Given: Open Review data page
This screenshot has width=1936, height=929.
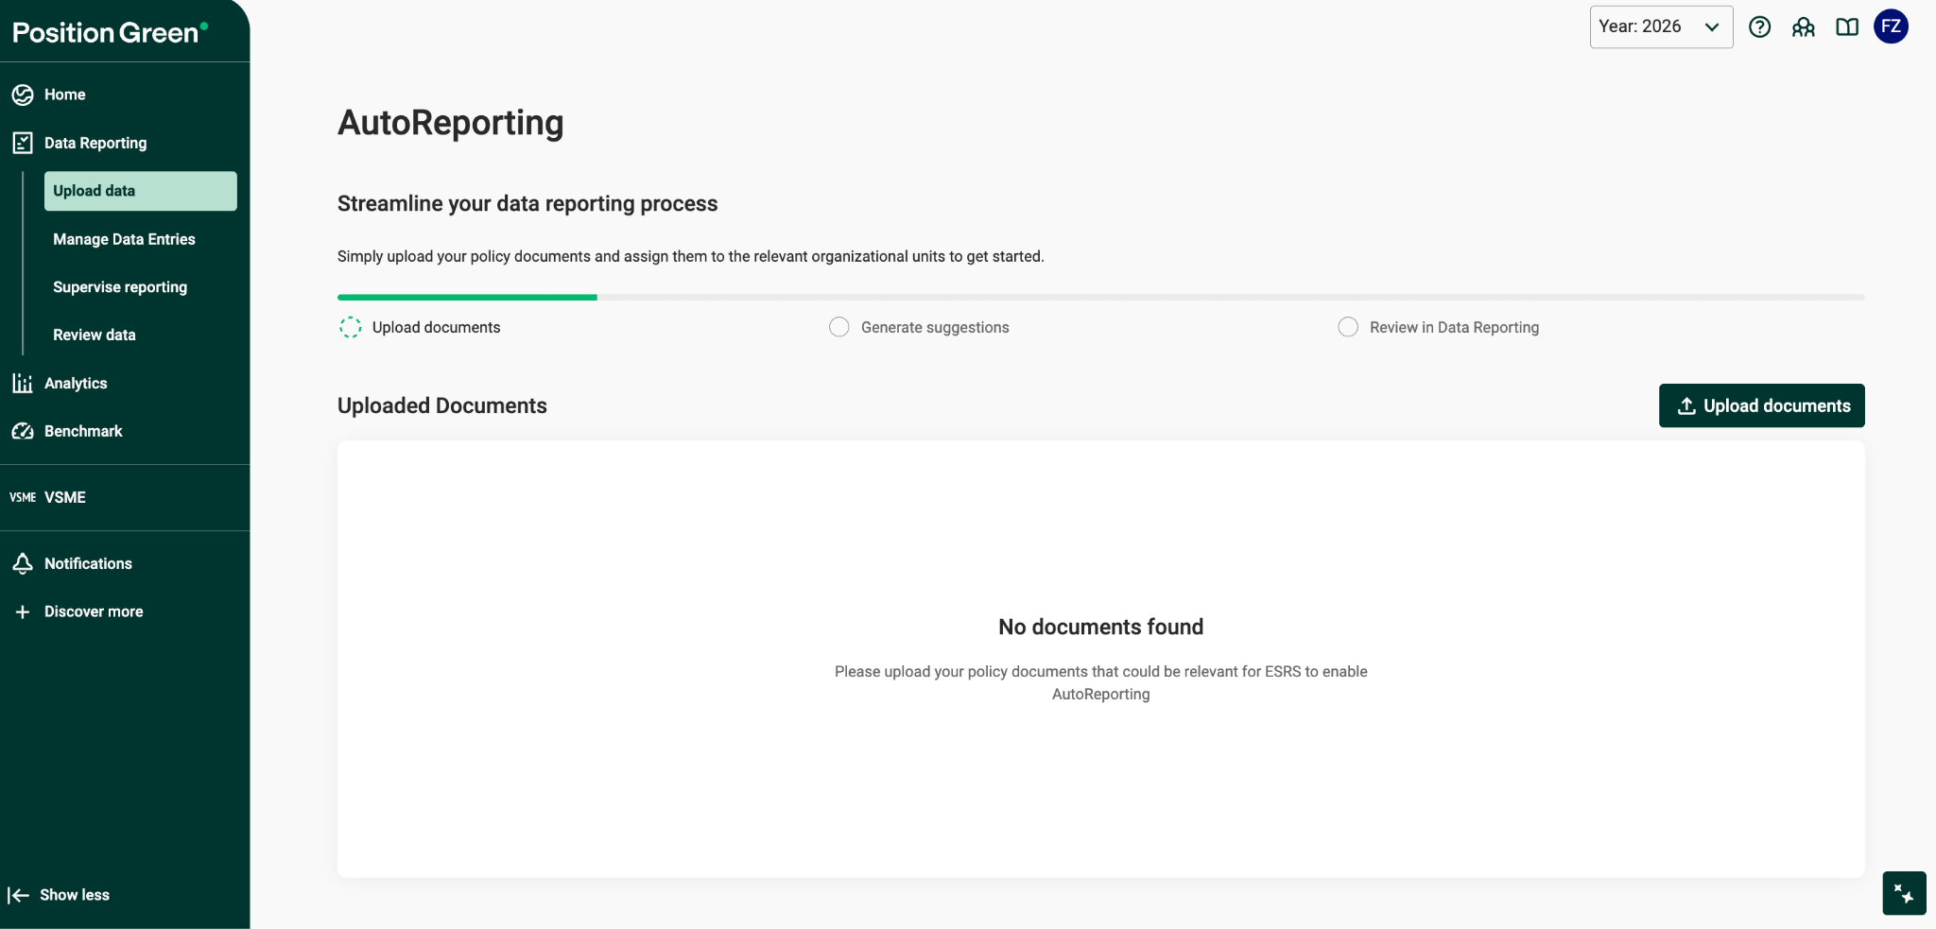Looking at the screenshot, I should (95, 335).
